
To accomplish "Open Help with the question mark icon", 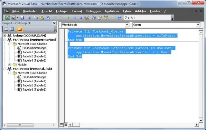I will [120, 17].
